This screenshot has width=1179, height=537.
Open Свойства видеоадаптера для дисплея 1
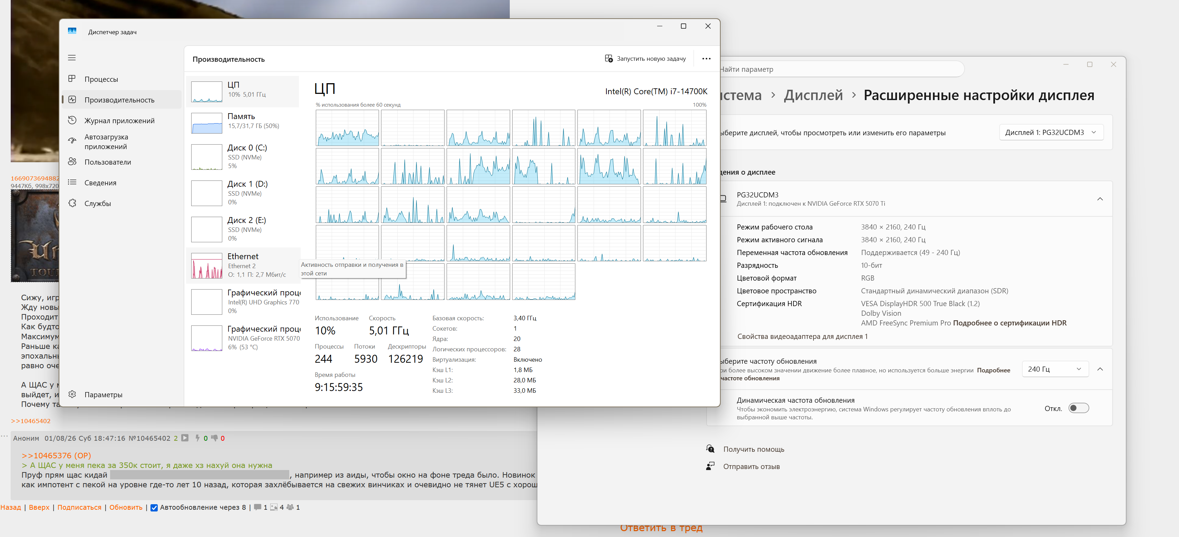[x=802, y=336]
